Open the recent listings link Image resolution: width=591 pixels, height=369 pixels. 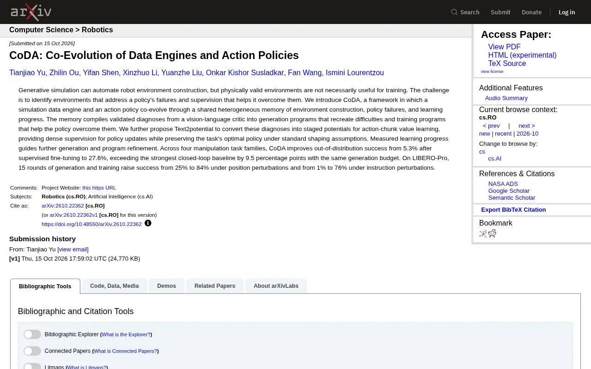coord(503,134)
